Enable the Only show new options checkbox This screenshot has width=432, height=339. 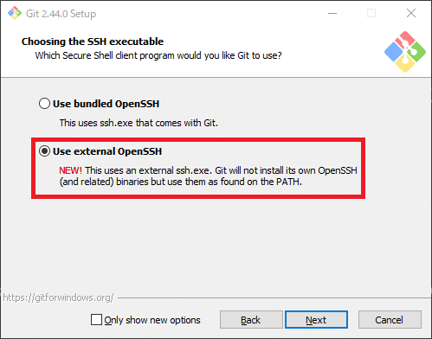pos(96,320)
